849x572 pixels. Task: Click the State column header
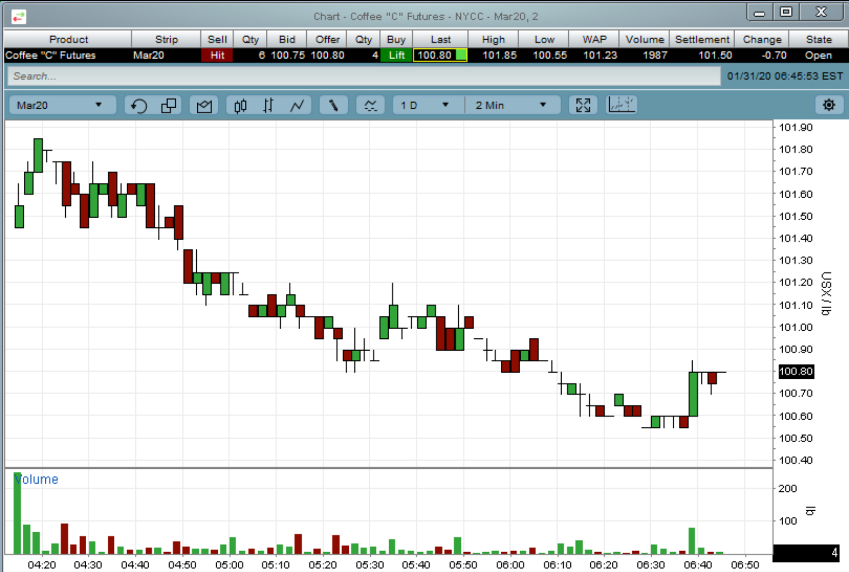pos(819,39)
